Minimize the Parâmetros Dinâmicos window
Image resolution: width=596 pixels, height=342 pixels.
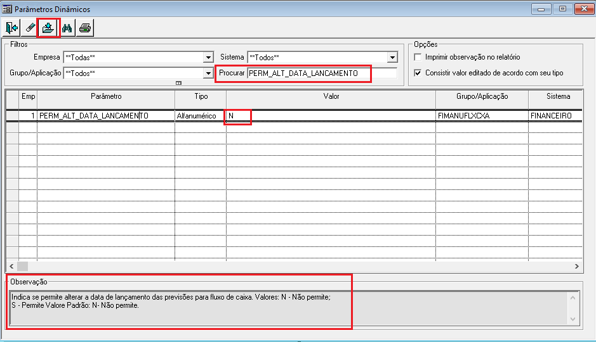click(x=541, y=9)
